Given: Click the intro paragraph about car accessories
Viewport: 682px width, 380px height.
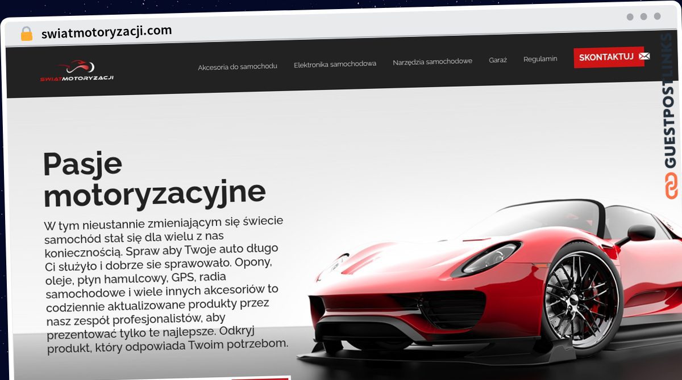Looking at the screenshot, I should click(x=165, y=284).
